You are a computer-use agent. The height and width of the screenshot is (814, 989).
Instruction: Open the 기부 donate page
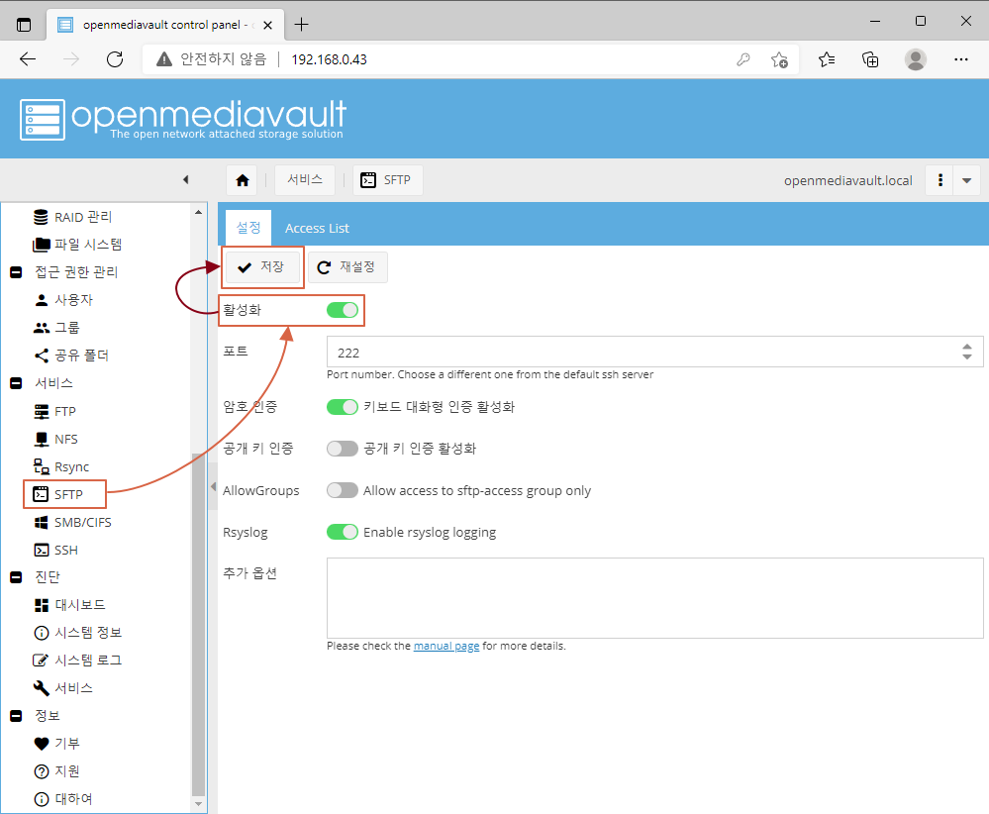(56, 744)
